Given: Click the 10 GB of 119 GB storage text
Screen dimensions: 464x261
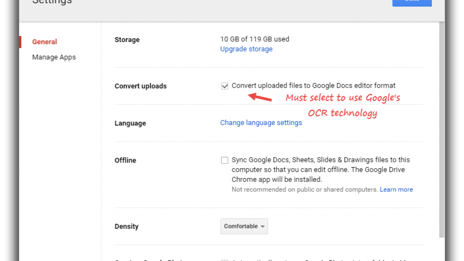Looking at the screenshot, I should (x=254, y=39).
